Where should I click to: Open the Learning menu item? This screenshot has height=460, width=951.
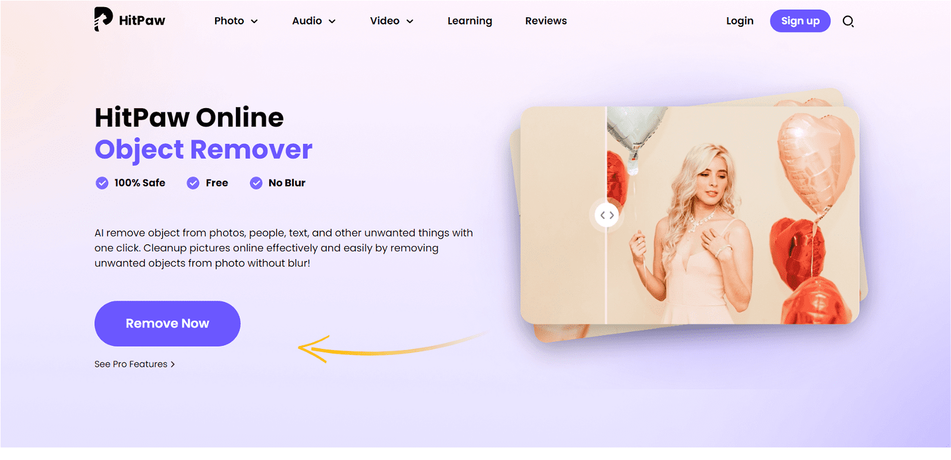(x=470, y=21)
